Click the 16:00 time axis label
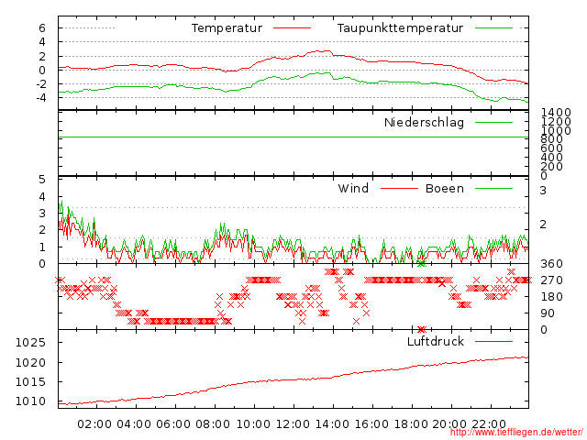Image resolution: width=587 pixels, height=440 pixels. point(371,424)
